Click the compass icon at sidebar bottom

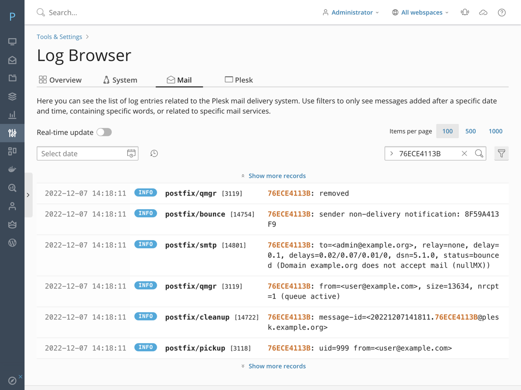(12, 381)
